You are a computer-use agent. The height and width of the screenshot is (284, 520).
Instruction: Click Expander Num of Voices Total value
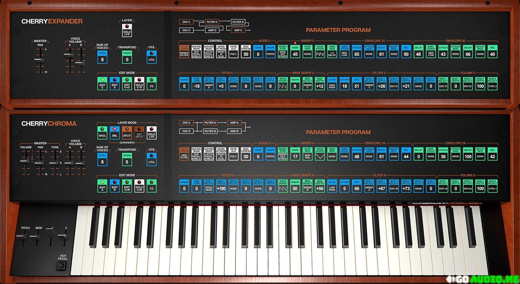[x=102, y=57]
